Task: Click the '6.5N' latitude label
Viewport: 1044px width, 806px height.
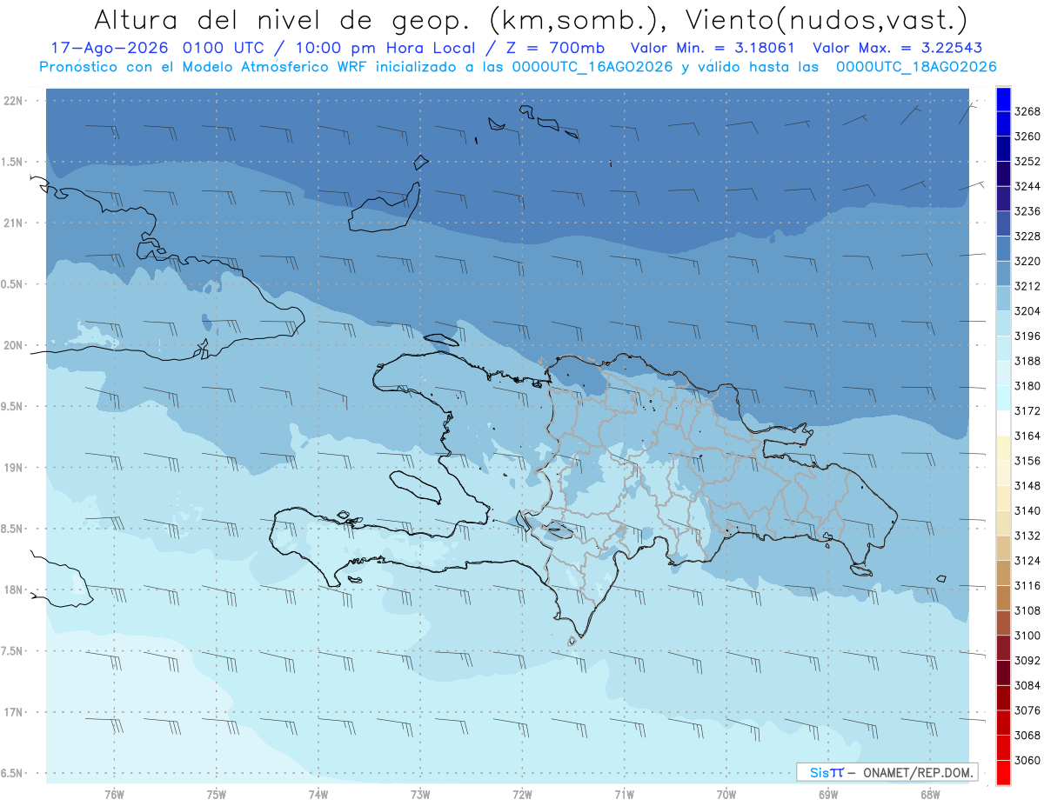Action: tap(10, 773)
